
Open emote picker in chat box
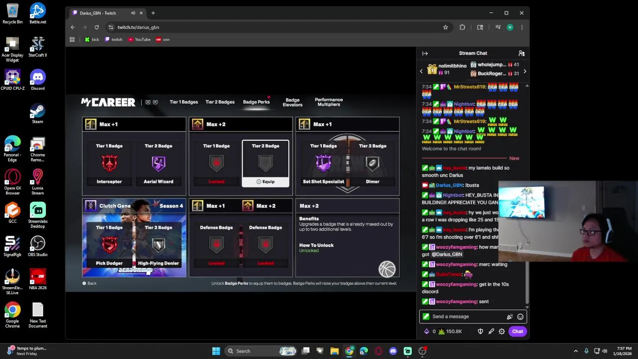click(x=520, y=317)
